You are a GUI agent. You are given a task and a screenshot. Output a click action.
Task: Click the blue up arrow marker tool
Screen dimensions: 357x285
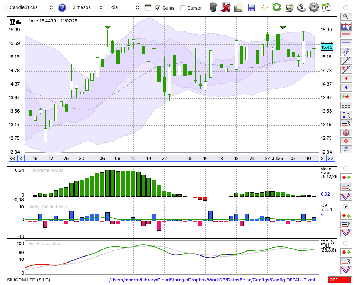coord(346,88)
